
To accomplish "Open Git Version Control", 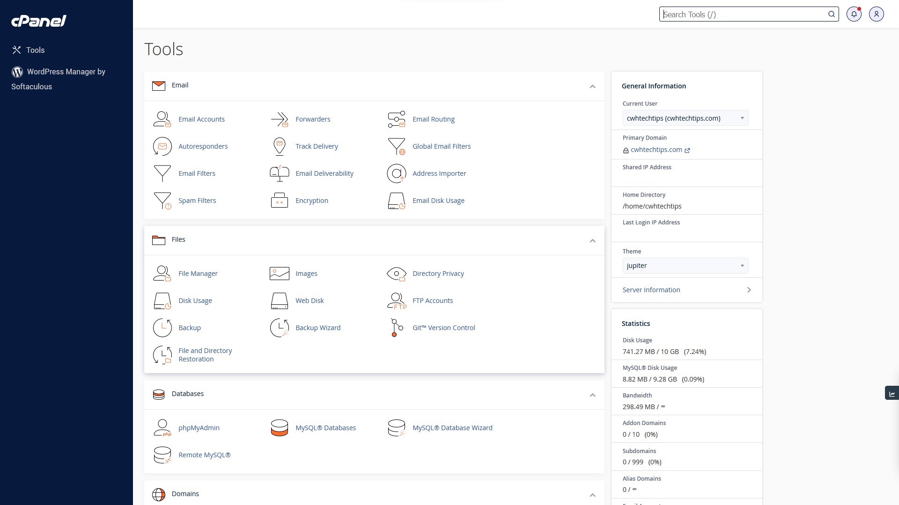I will click(x=443, y=328).
